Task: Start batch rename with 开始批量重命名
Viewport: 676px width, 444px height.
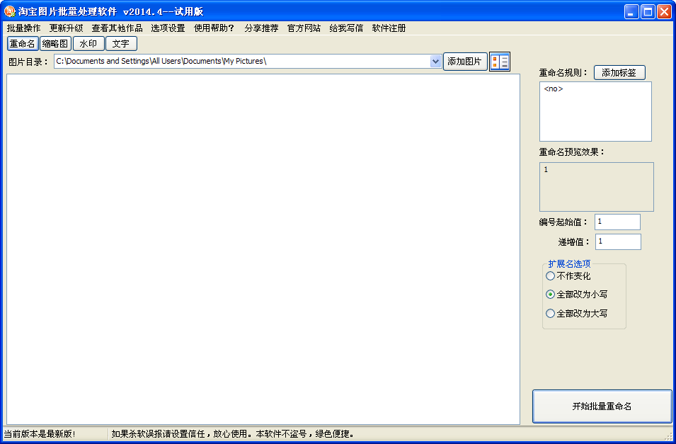Action: coord(602,406)
